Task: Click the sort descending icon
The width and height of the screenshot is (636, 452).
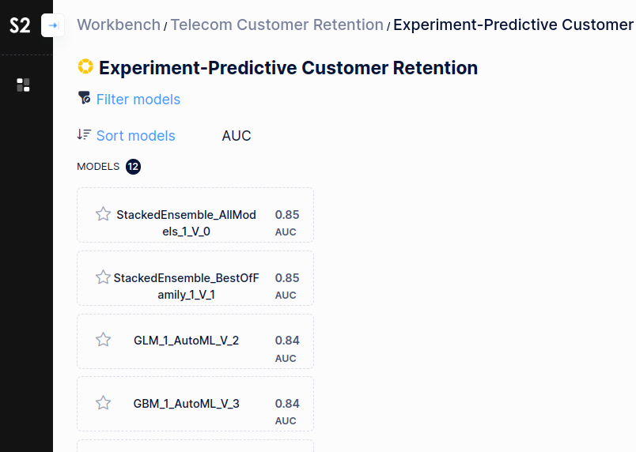Action: 84,134
